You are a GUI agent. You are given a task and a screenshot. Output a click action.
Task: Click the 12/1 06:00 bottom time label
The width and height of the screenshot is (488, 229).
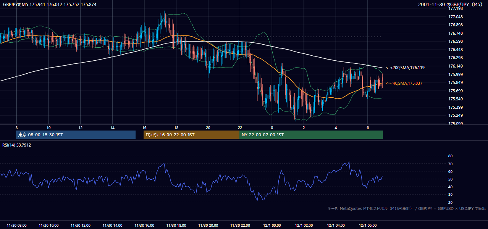click(368, 226)
